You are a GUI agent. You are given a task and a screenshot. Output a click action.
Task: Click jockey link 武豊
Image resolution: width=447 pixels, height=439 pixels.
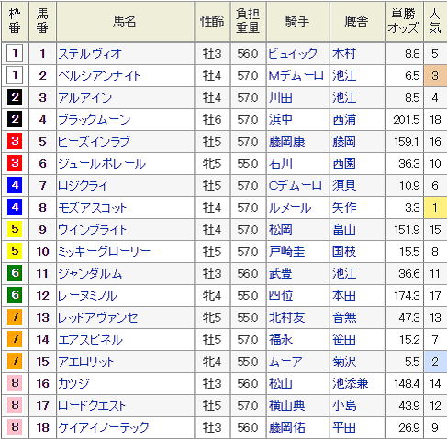280,274
